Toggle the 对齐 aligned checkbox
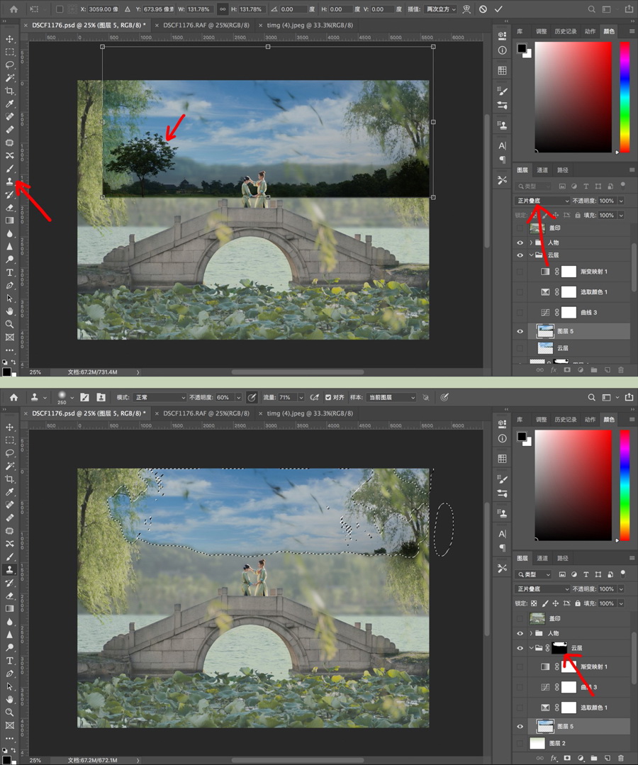 (x=328, y=398)
